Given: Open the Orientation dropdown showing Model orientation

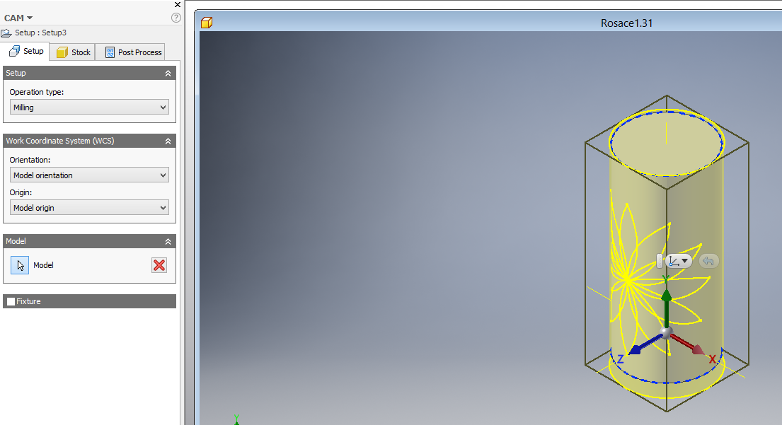Looking at the screenshot, I should pyautogui.click(x=89, y=175).
